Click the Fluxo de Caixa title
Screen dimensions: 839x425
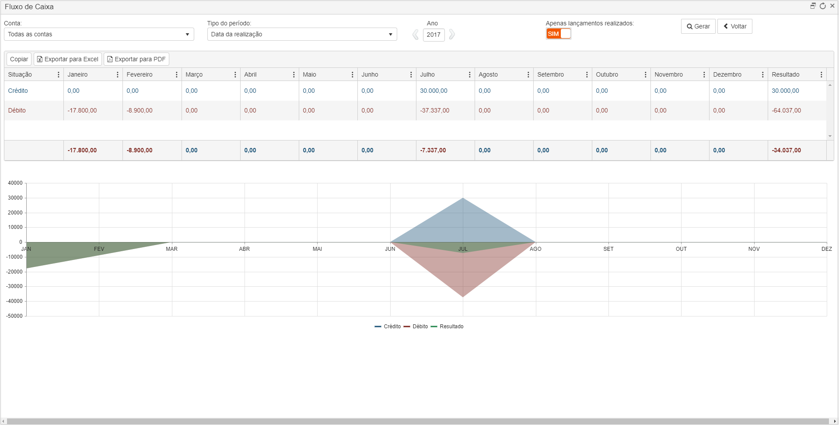(x=29, y=7)
